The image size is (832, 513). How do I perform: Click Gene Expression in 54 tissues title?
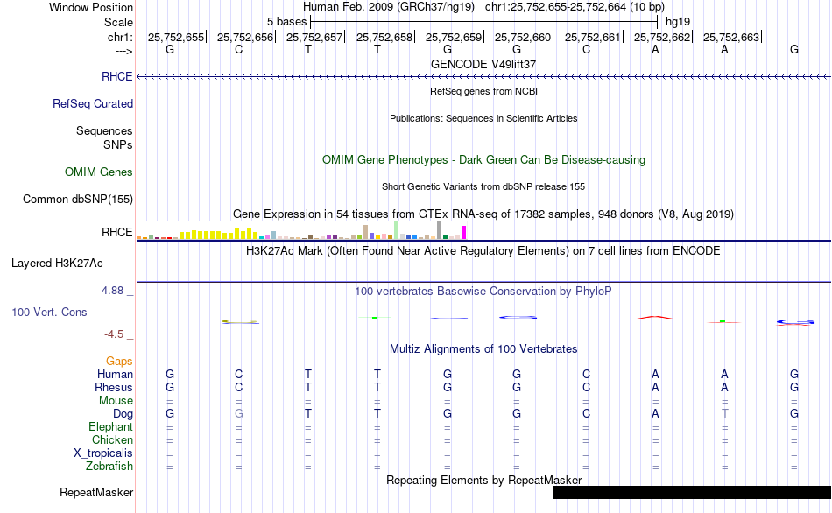(483, 214)
